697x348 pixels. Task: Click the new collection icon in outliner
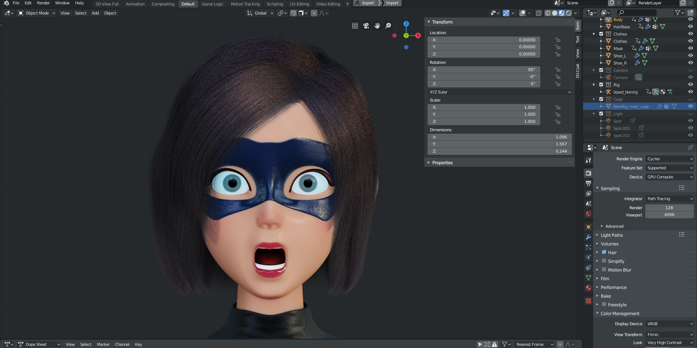690,13
